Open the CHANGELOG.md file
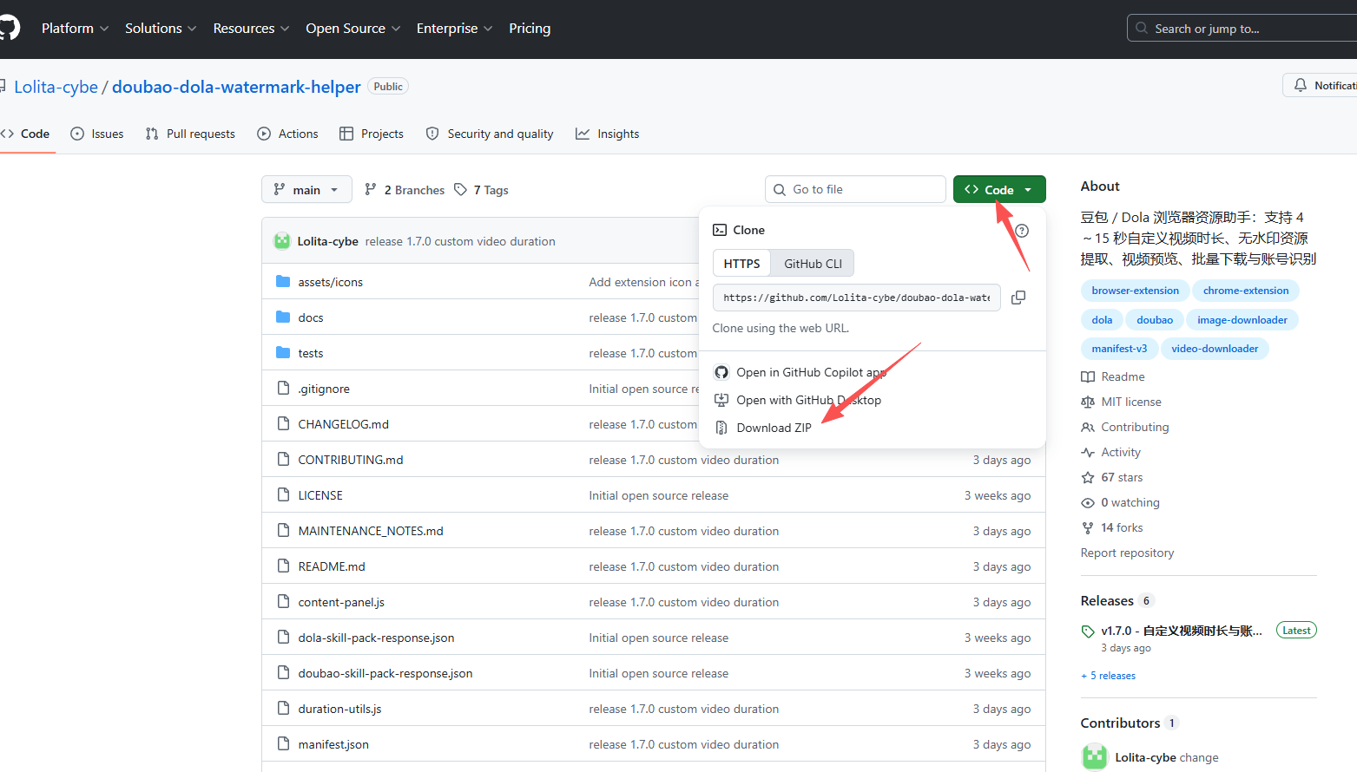 (343, 424)
